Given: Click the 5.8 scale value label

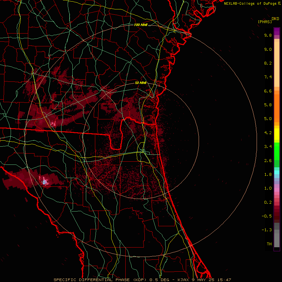Looking at the screenshot, I should pyautogui.click(x=268, y=105).
